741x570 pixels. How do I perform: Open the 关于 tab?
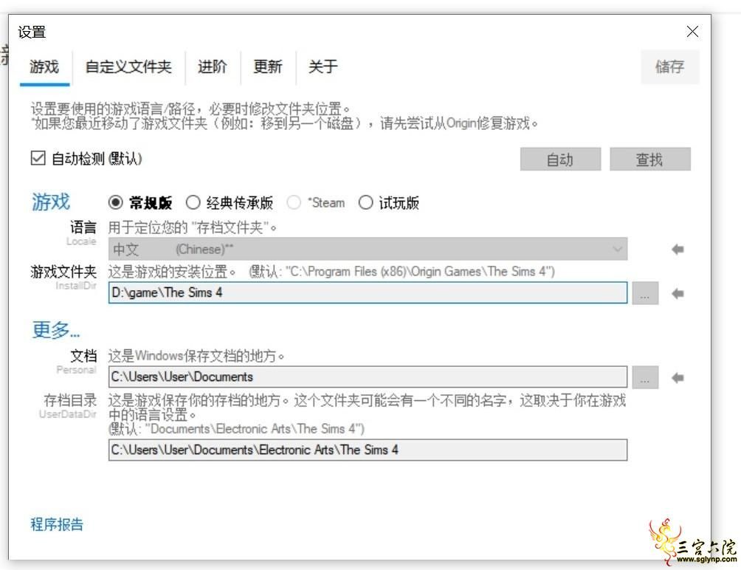coord(323,66)
